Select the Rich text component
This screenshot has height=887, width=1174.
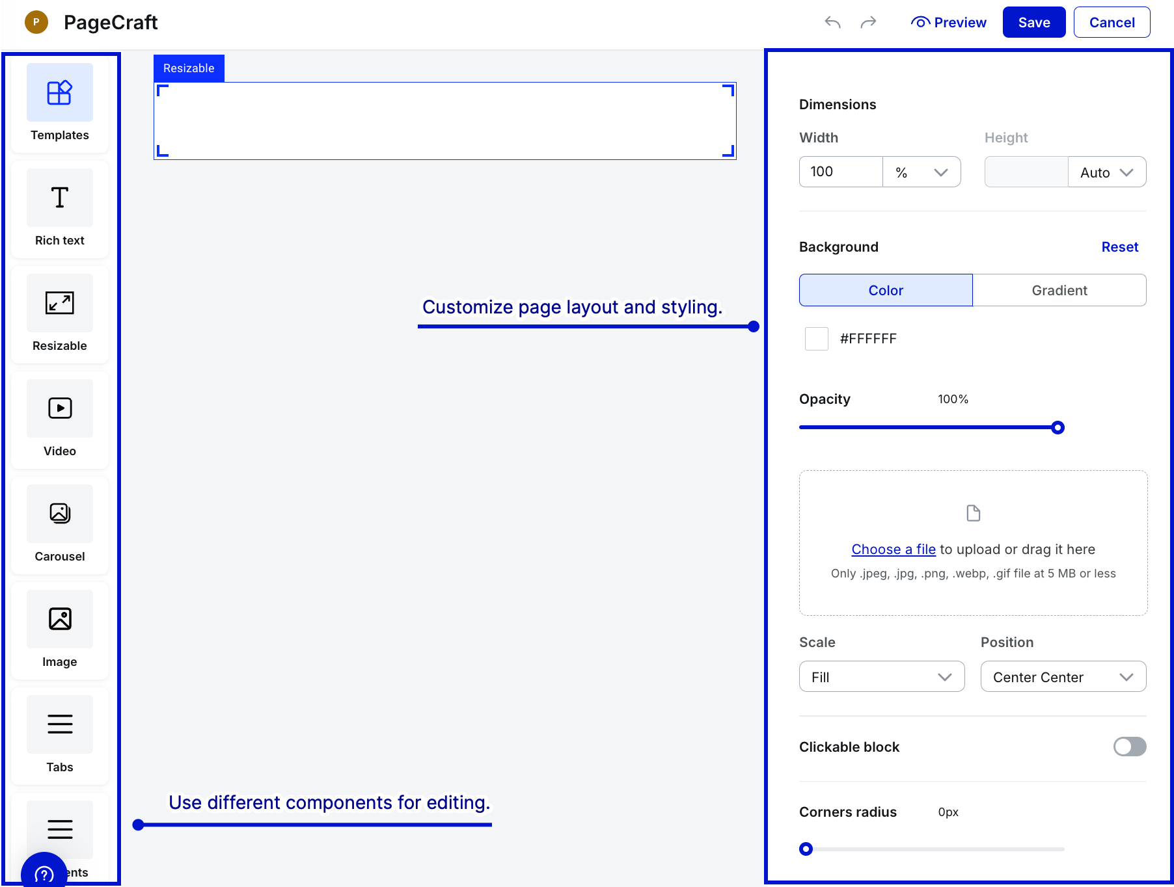[x=59, y=198]
